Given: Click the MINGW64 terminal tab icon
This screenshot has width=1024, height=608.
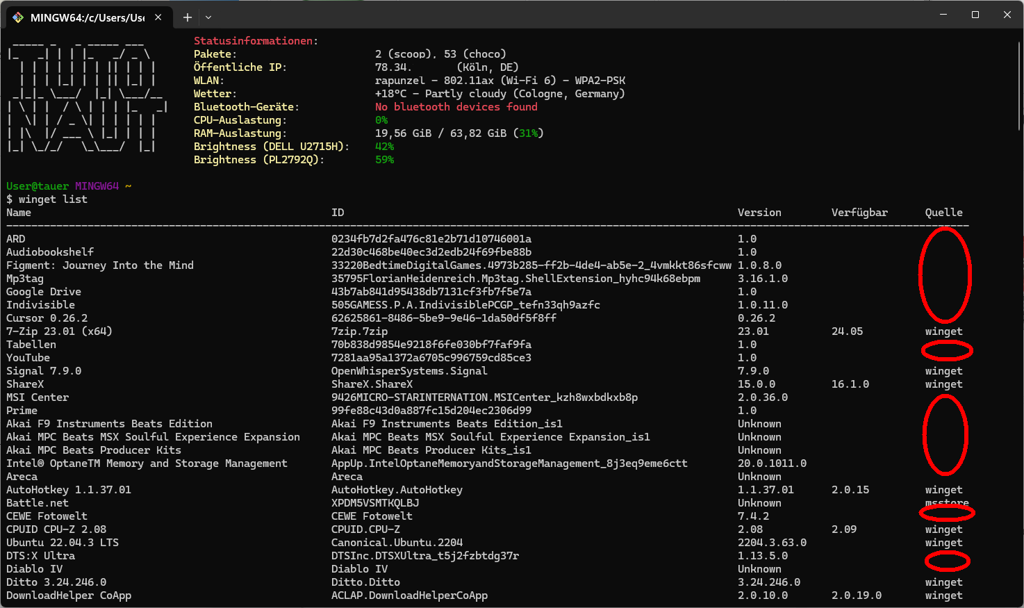Looking at the screenshot, I should [18, 17].
